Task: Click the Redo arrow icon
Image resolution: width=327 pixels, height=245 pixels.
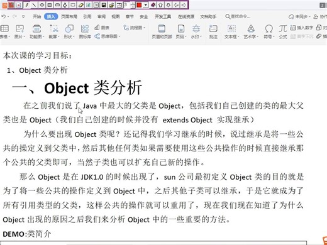Action: point(14,16)
